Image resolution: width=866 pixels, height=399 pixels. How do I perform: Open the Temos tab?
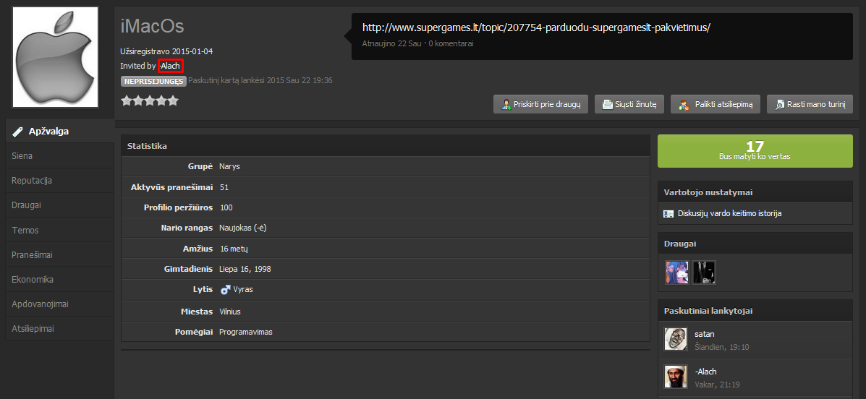[x=59, y=230]
